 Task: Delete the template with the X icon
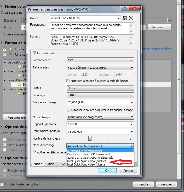[x=131, y=18]
